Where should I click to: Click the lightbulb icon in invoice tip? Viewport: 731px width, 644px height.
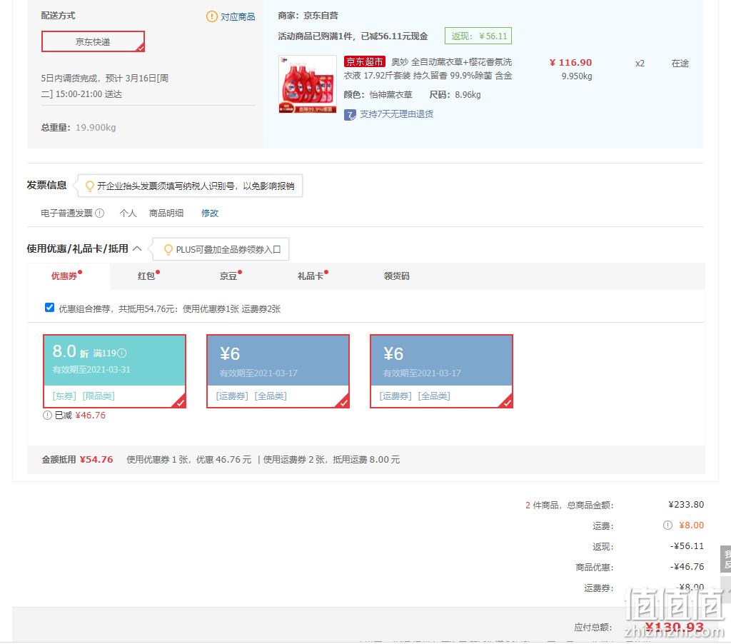89,186
